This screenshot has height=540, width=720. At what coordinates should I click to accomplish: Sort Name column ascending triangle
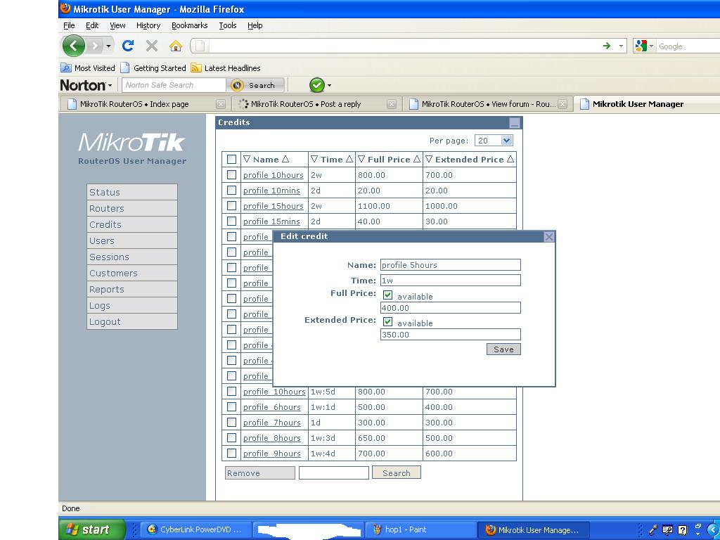[x=285, y=160]
